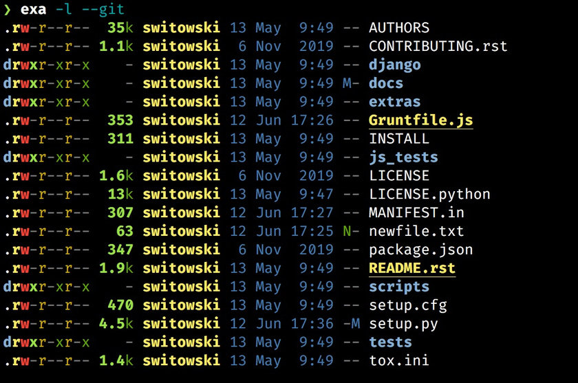Open the underlined README.rst entry
Screen dimensions: 578x383
[x=412, y=268]
